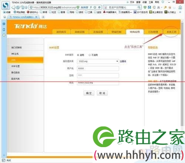Click the 密码 password input field

pyautogui.click(x=98, y=75)
